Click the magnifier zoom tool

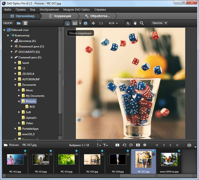click(x=142, y=23)
